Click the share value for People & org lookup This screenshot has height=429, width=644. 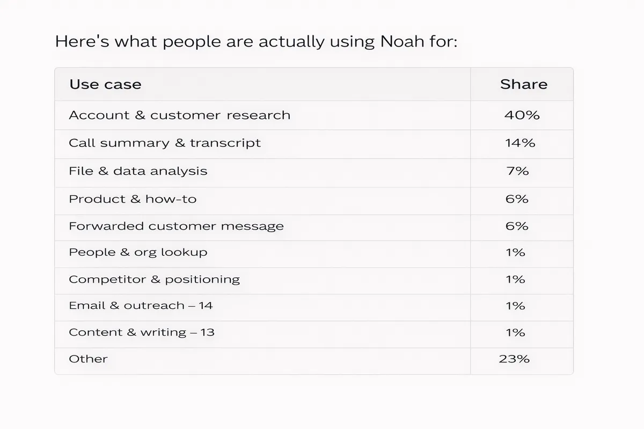point(515,252)
